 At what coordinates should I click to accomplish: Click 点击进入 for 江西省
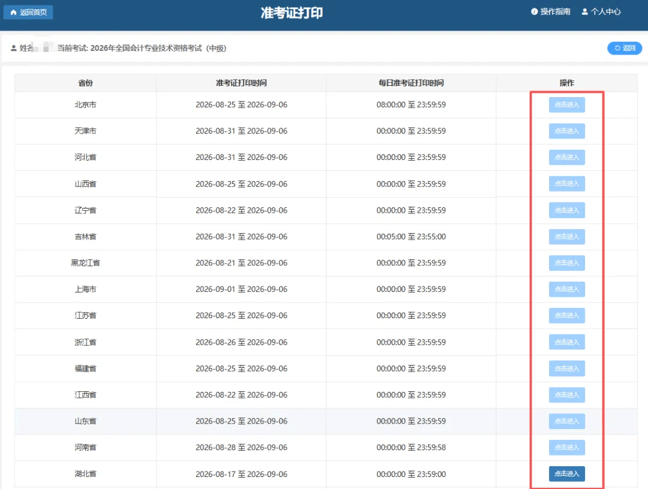pyautogui.click(x=566, y=395)
